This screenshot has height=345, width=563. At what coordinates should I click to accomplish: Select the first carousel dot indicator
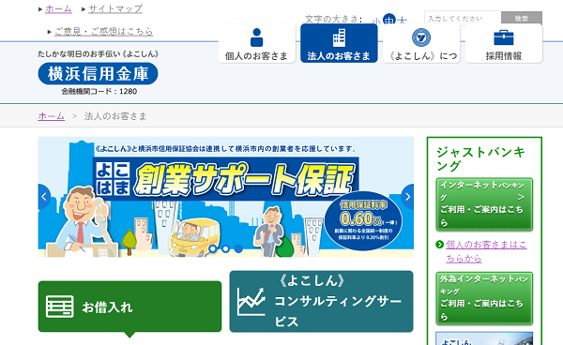click(213, 248)
